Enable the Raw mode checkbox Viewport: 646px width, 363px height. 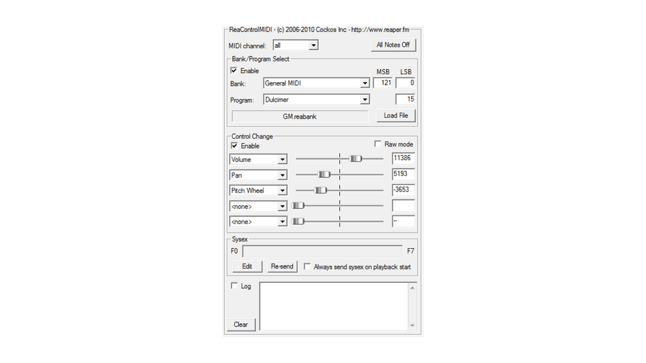pyautogui.click(x=377, y=144)
